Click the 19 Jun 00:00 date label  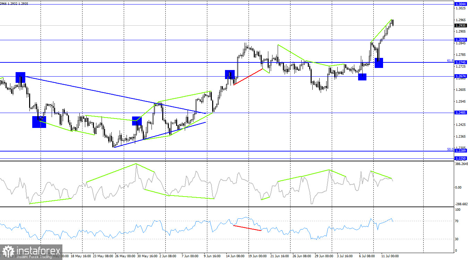pyautogui.click(x=258, y=257)
